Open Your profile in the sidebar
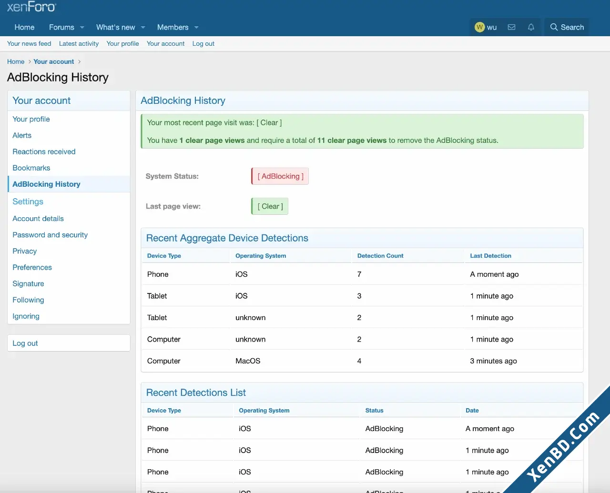The height and width of the screenshot is (493, 610). 69,119
